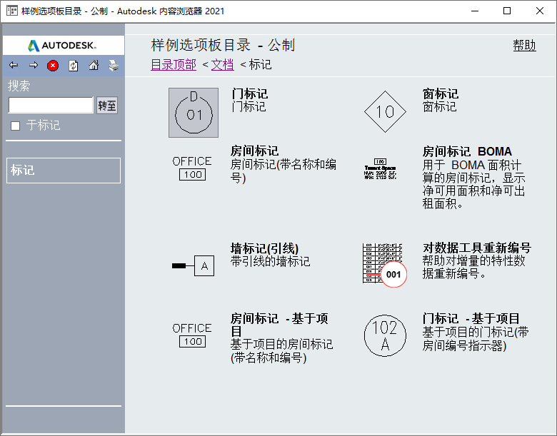The image size is (557, 436).
Task: Click the 房间标记 title text
Action: (x=255, y=151)
